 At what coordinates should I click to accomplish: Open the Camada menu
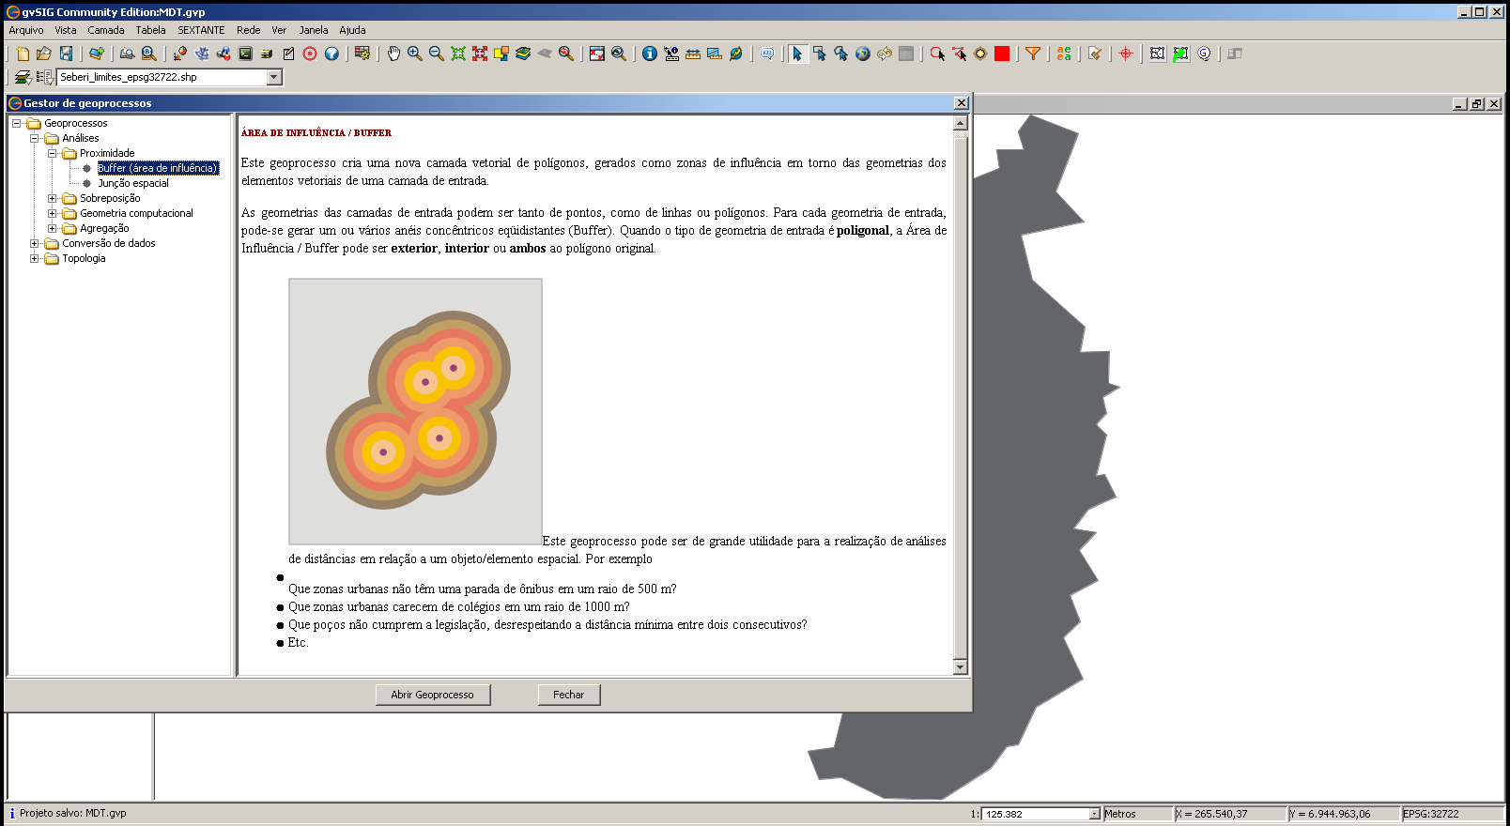click(x=106, y=30)
